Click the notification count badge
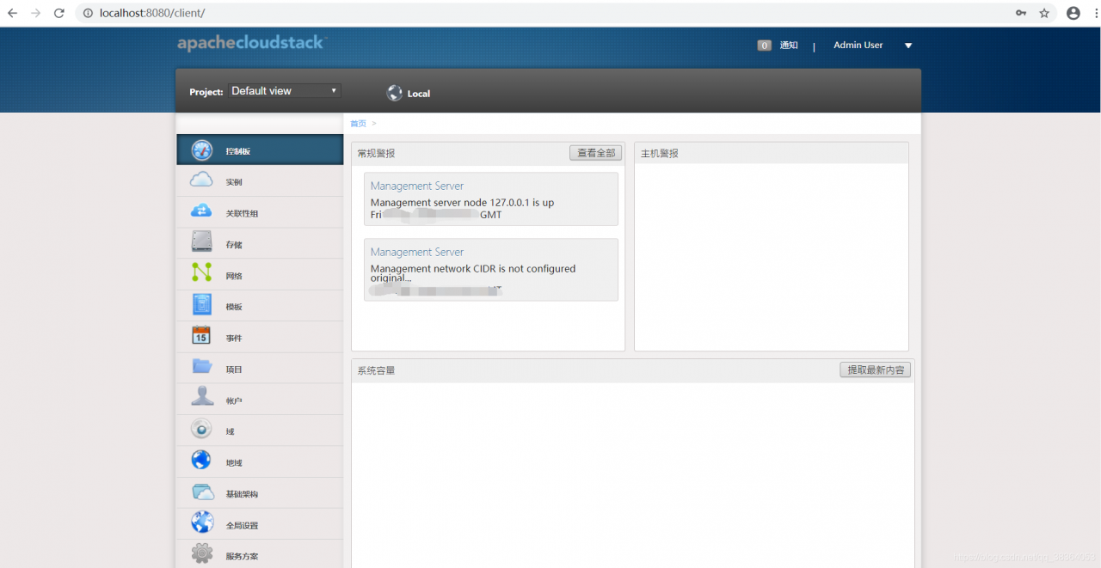 pyautogui.click(x=764, y=46)
